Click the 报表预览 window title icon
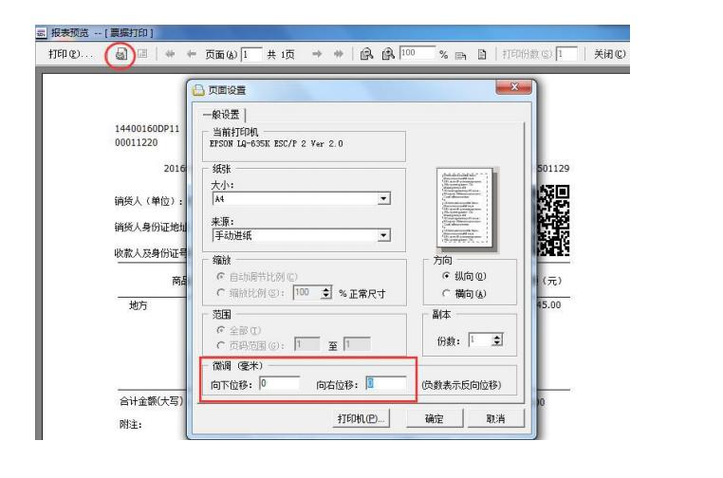The height and width of the screenshot is (478, 723). coord(41,33)
